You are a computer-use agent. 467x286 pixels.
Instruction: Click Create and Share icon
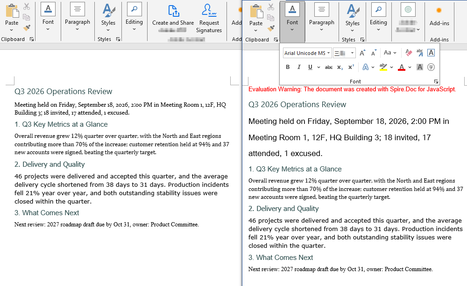click(x=174, y=11)
